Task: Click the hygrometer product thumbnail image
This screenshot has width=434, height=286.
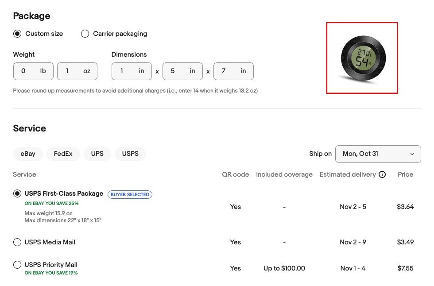Action: point(362,58)
